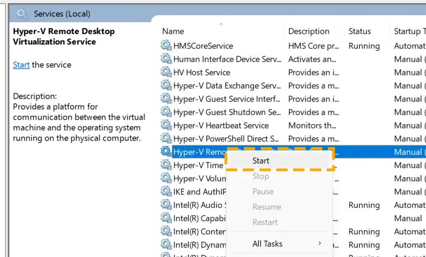This screenshot has width=426, height=257.
Task: Expand the All Tasks submenu arrow
Action: tap(319, 244)
